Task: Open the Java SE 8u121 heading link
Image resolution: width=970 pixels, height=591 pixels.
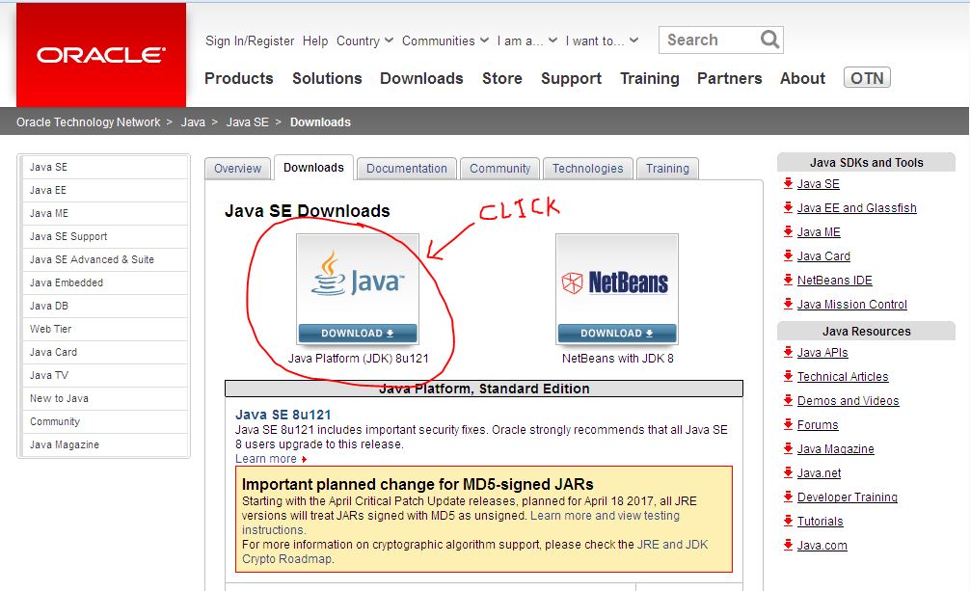Action: point(283,415)
